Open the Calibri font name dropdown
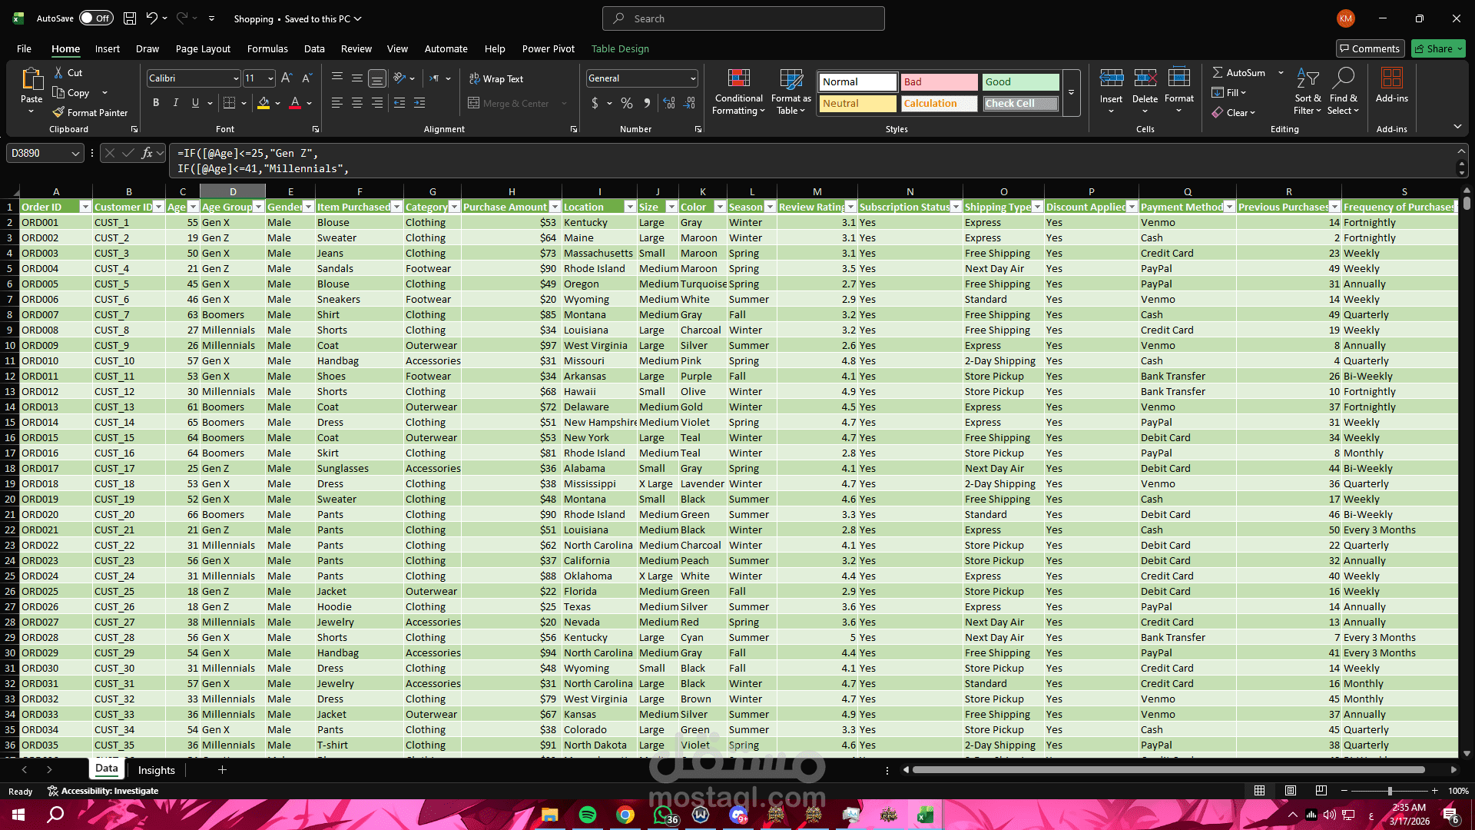This screenshot has height=830, width=1475. coord(235,78)
